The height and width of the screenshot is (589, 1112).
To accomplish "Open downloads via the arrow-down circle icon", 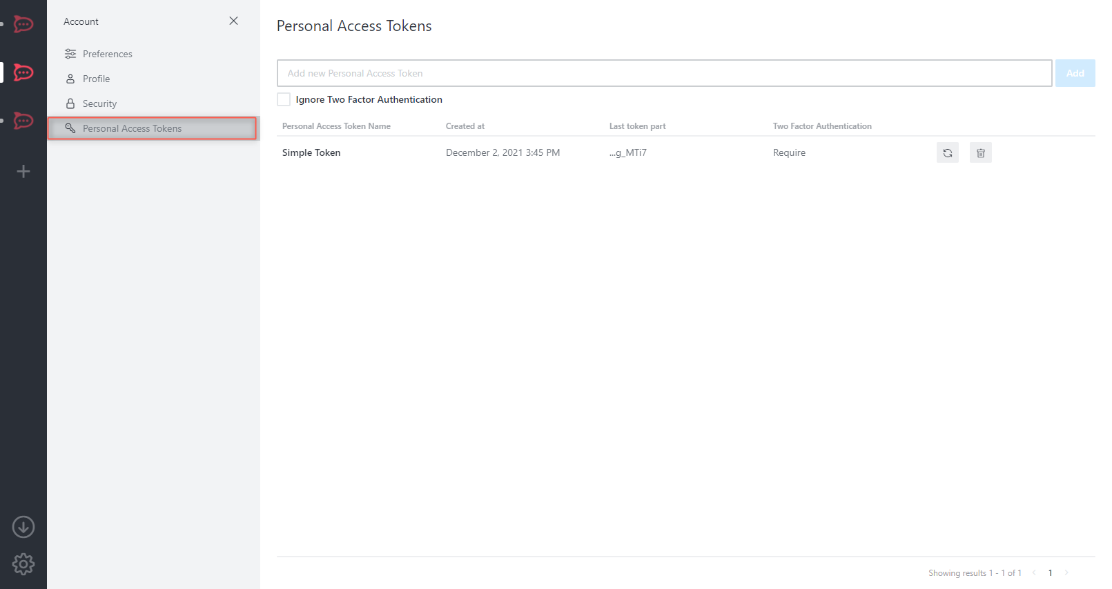I will coord(23,527).
